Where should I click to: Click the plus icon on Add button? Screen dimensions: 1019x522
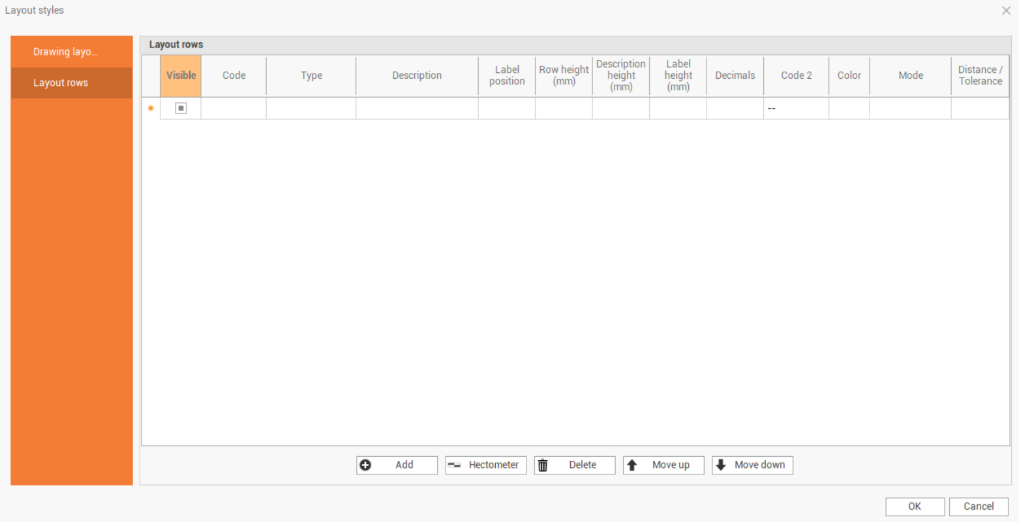coord(365,465)
